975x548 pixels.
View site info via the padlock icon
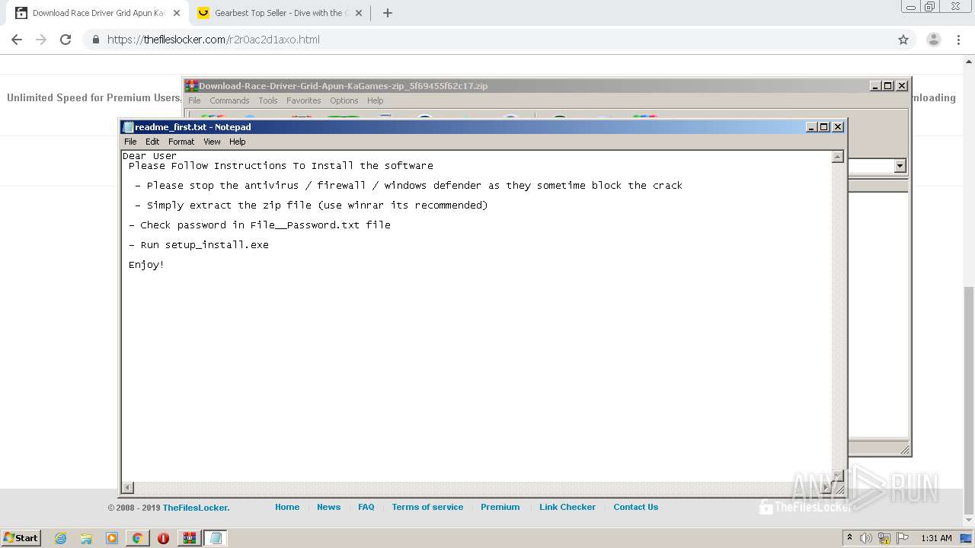coord(95,40)
